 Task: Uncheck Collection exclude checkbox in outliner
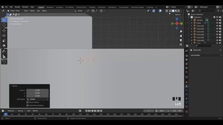point(214,17)
